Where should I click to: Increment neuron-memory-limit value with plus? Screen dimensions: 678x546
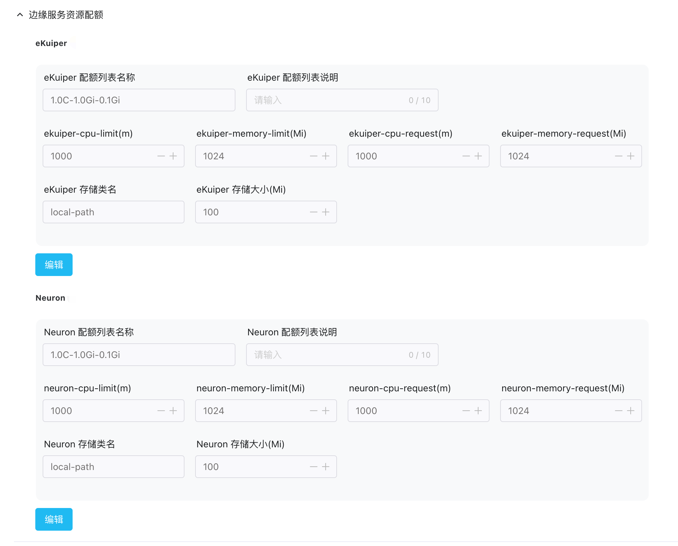coord(326,411)
